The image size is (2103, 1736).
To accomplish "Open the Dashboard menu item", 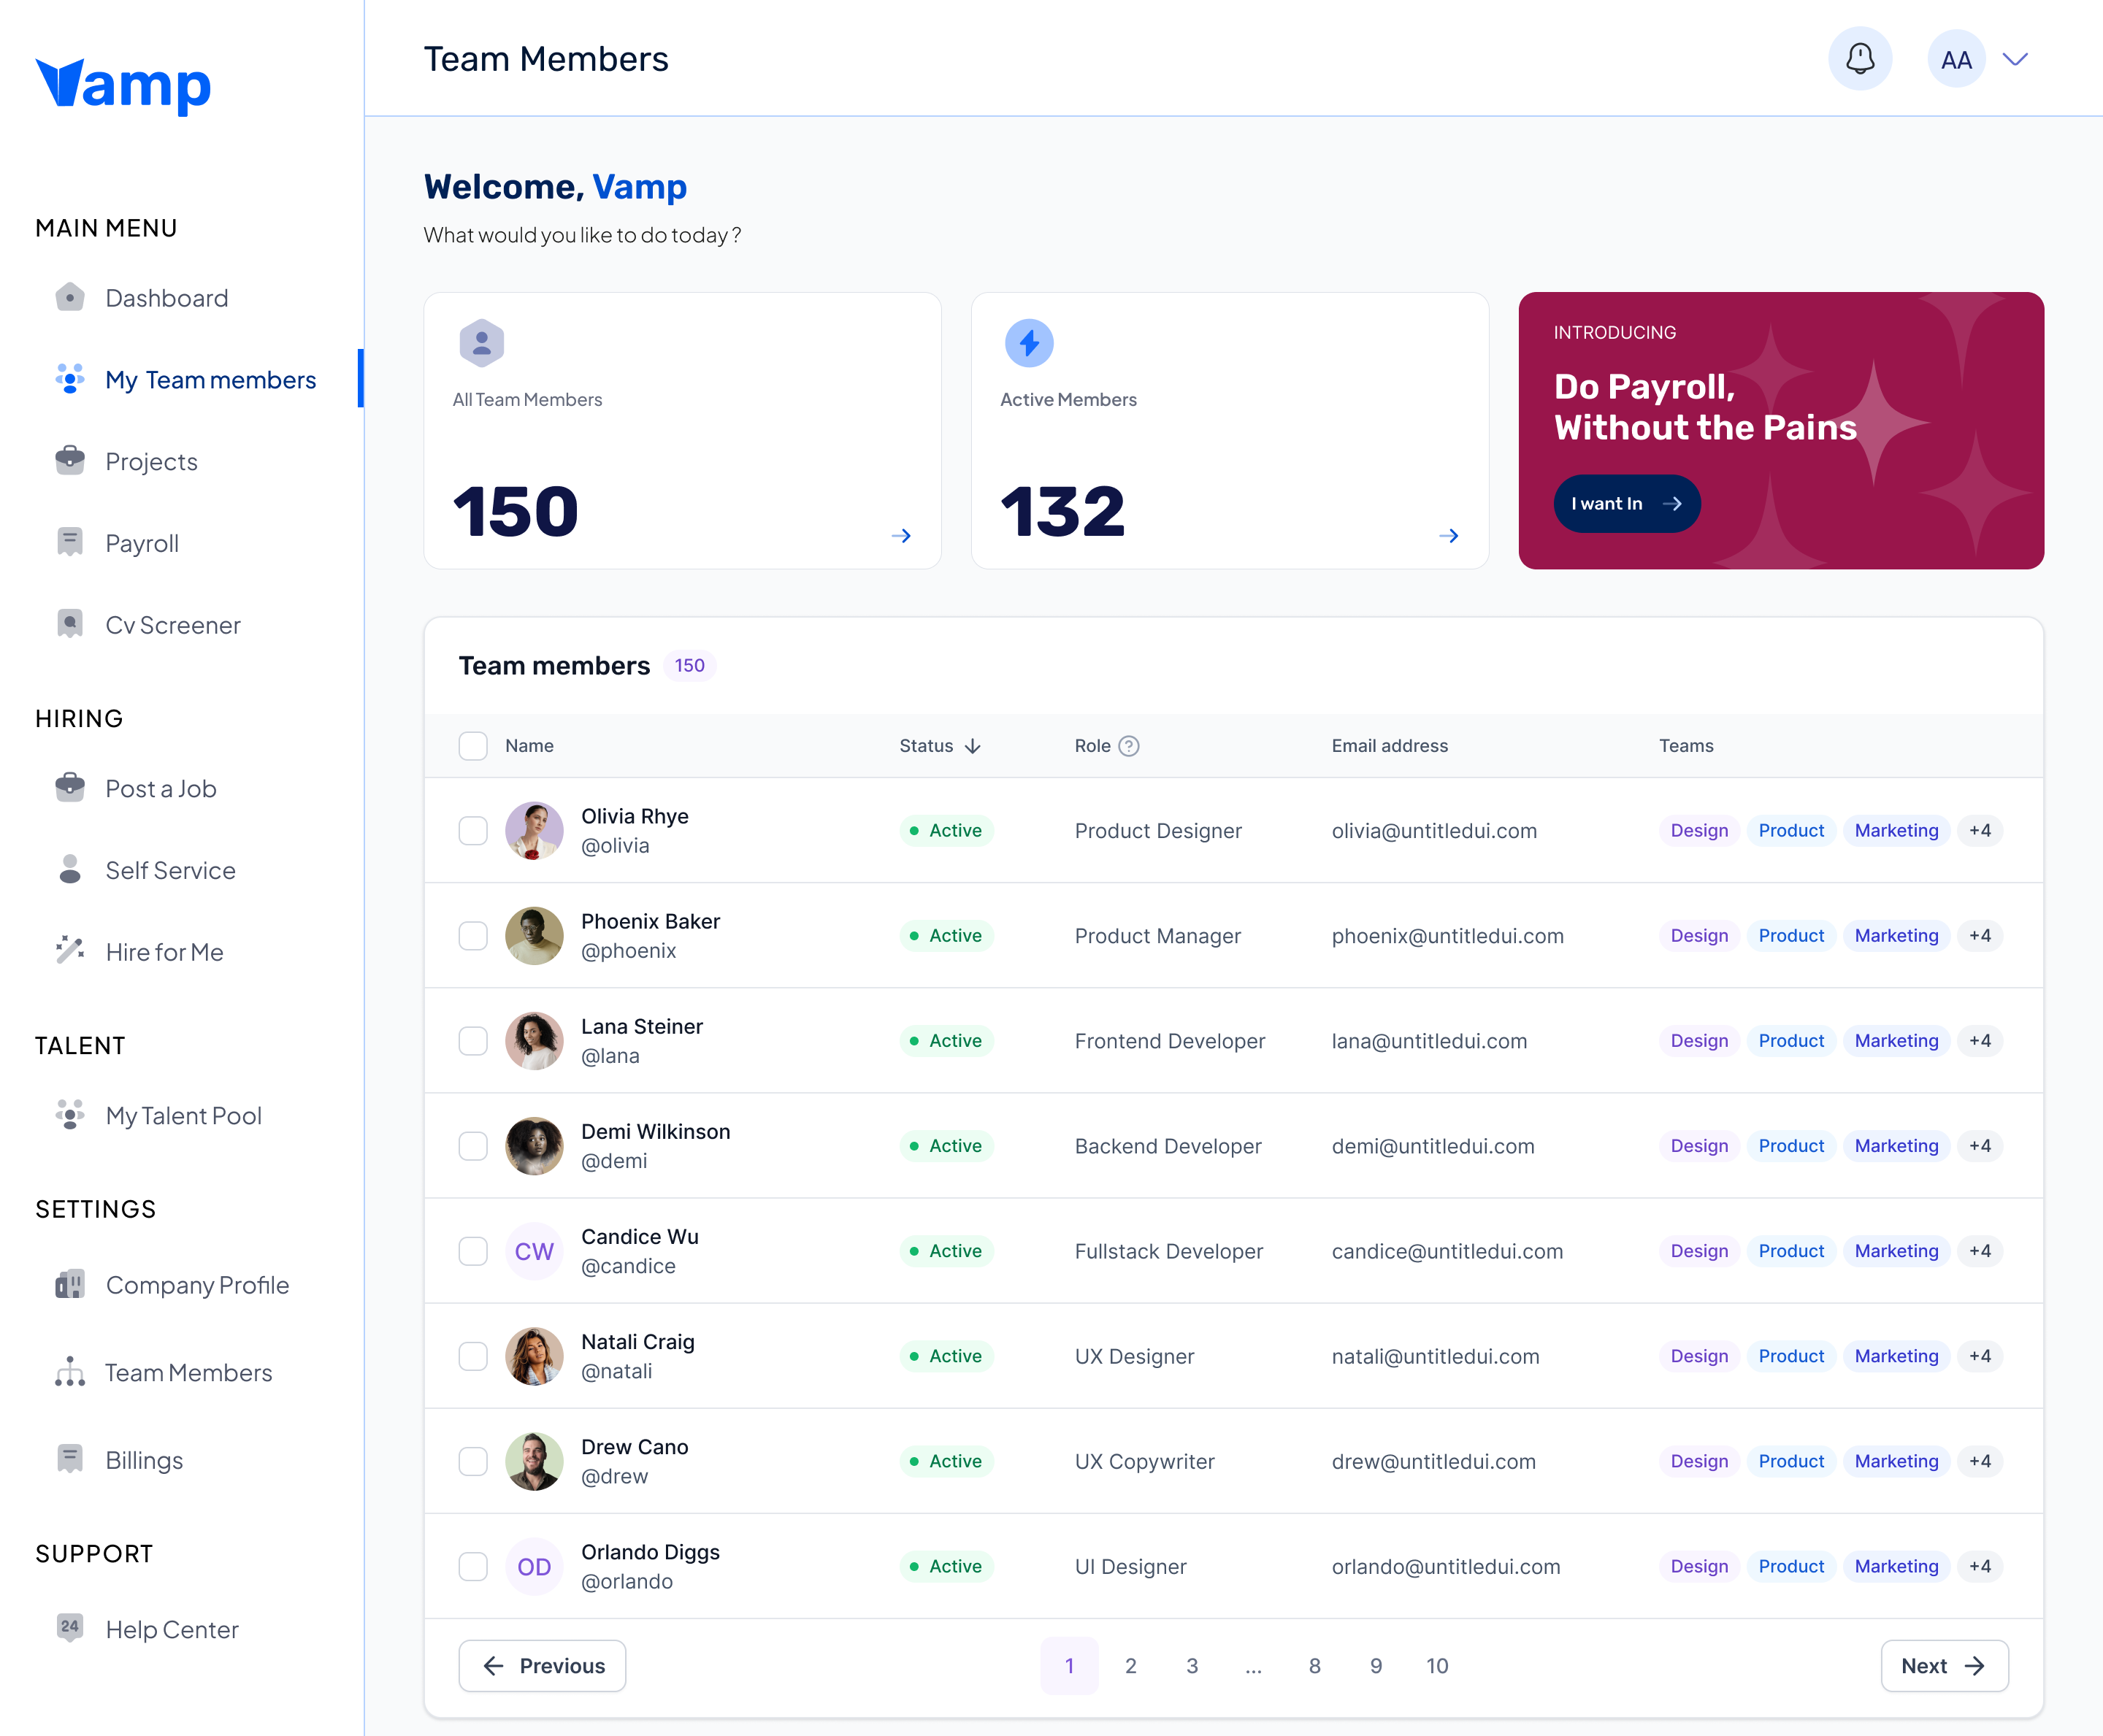I will coord(167,298).
